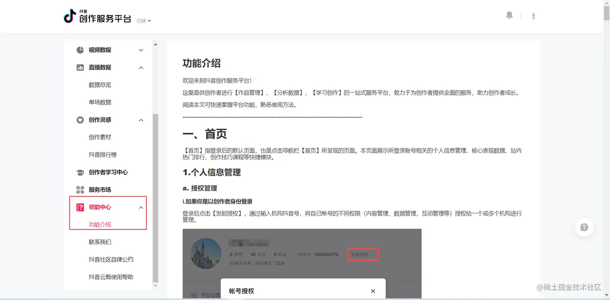610x300 pixels.
Task: Go to 创作者学习中心
Action: (108, 172)
